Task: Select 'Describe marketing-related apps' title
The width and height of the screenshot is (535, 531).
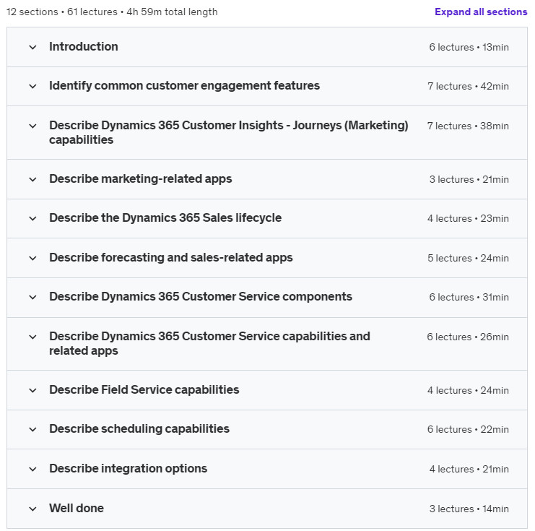Action: point(141,179)
